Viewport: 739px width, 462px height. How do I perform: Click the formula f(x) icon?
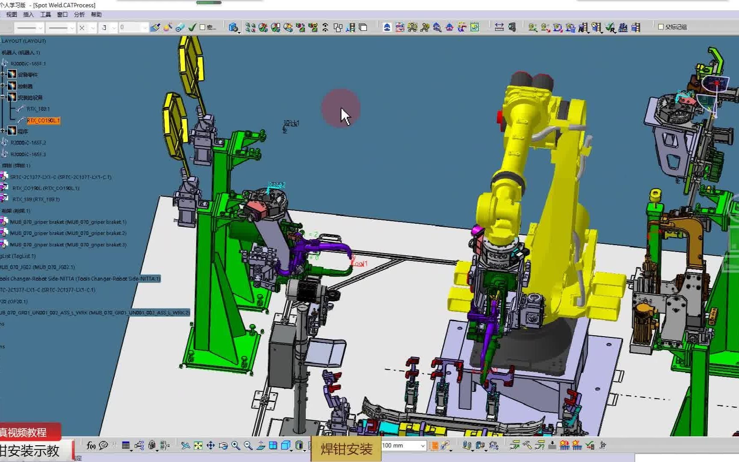point(91,446)
